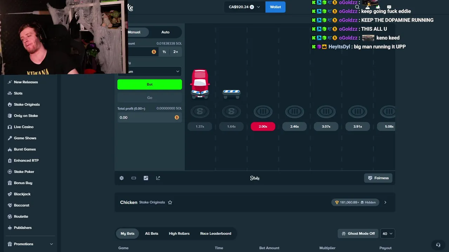Click the Bonus Buy icon
This screenshot has width=449, height=252.
[10, 183]
